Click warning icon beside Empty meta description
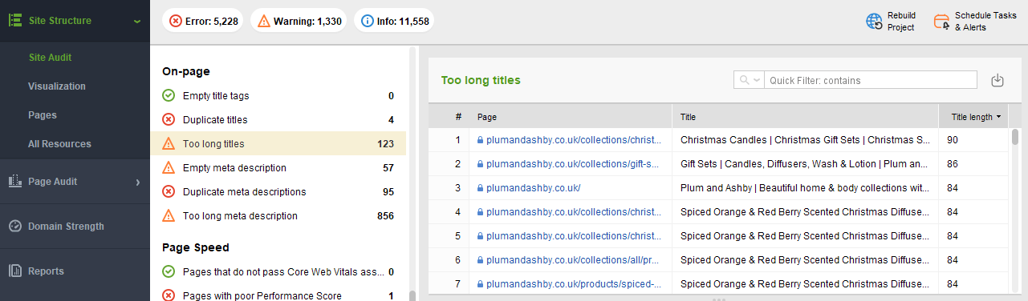The height and width of the screenshot is (301, 1028). pos(169,168)
